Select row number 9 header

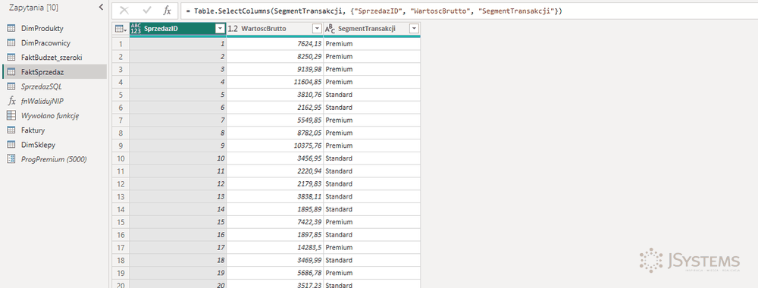click(x=121, y=145)
